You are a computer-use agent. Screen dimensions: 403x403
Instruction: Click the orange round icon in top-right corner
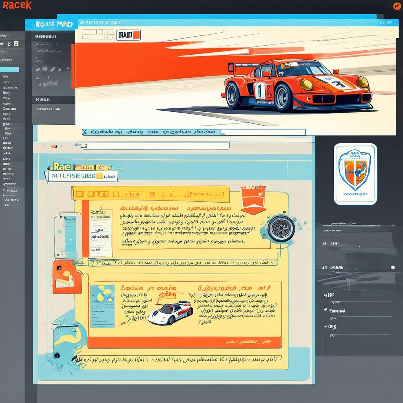[397, 6]
